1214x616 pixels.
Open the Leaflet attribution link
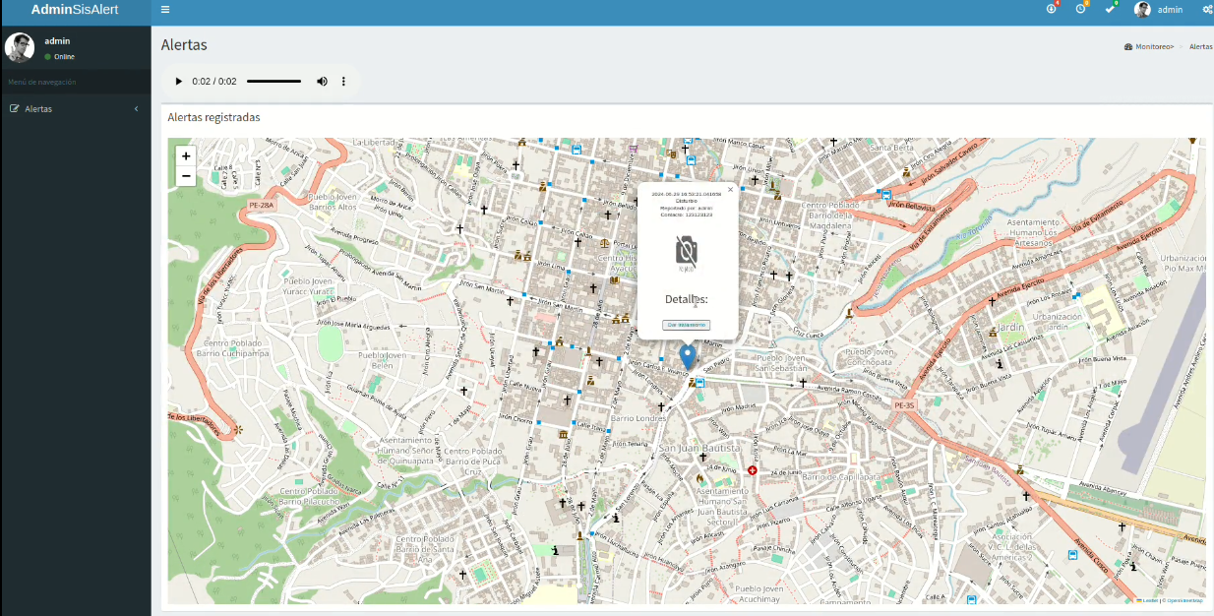point(1150,599)
